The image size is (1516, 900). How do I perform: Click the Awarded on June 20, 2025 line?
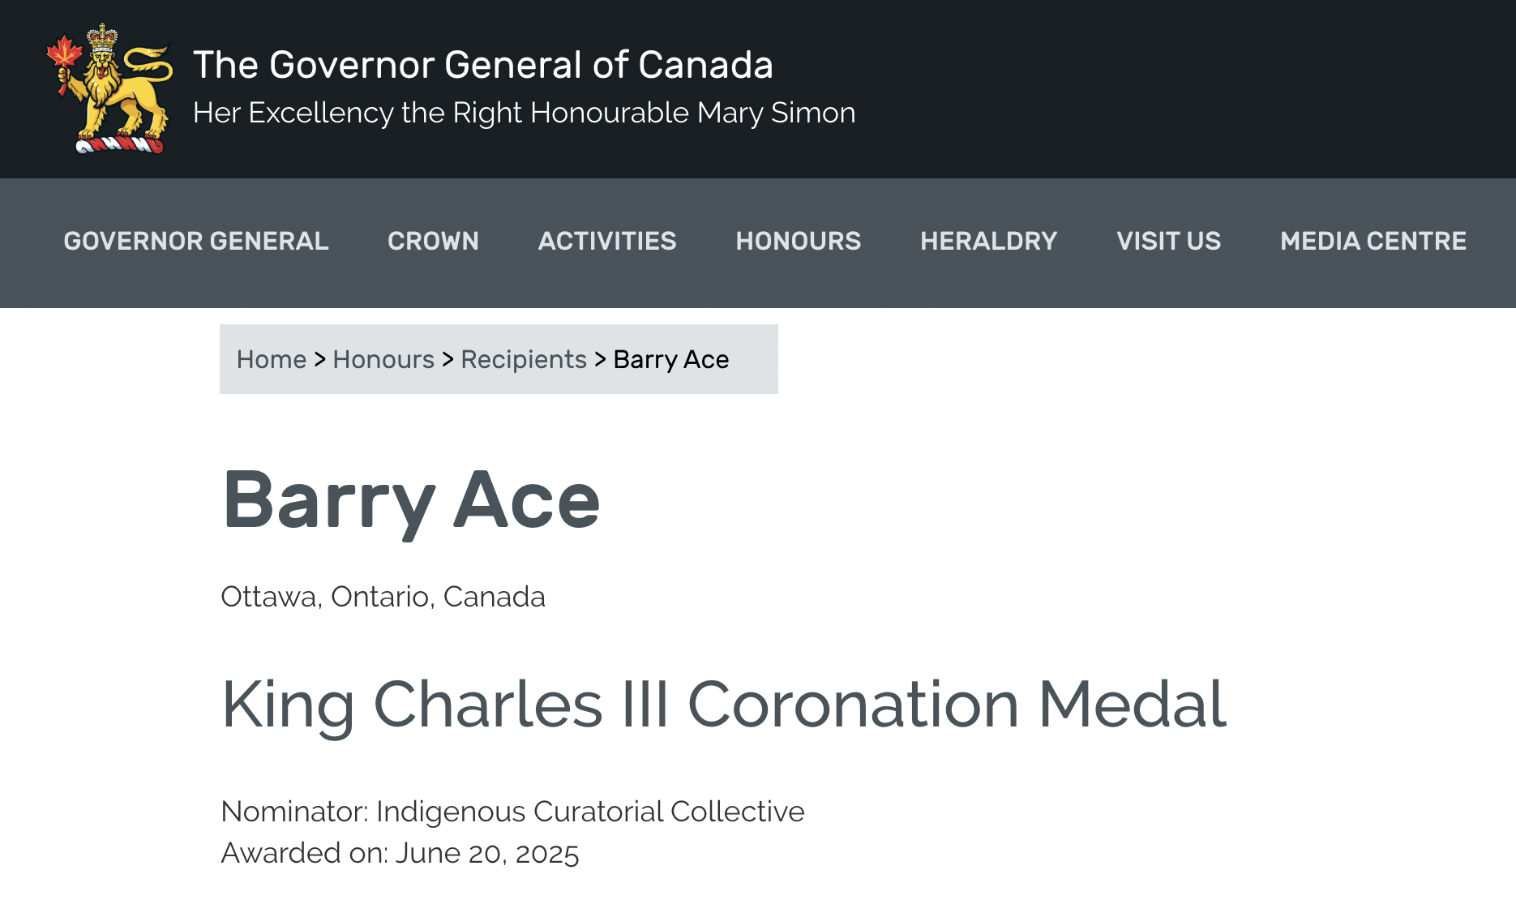400,853
